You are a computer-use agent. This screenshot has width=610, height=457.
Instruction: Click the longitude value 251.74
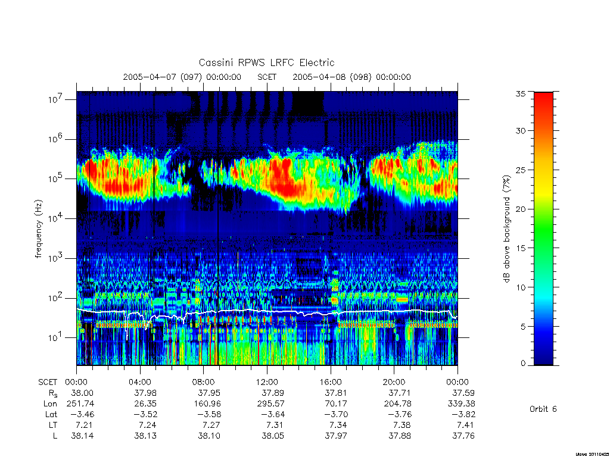click(x=80, y=404)
